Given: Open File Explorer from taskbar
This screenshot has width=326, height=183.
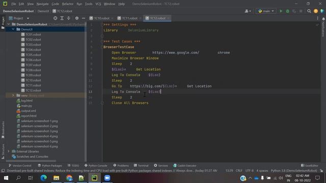Looking at the screenshot, I should (x=57, y=178).
